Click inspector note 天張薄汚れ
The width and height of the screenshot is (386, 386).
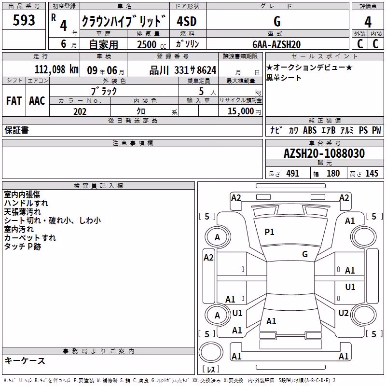22,212
